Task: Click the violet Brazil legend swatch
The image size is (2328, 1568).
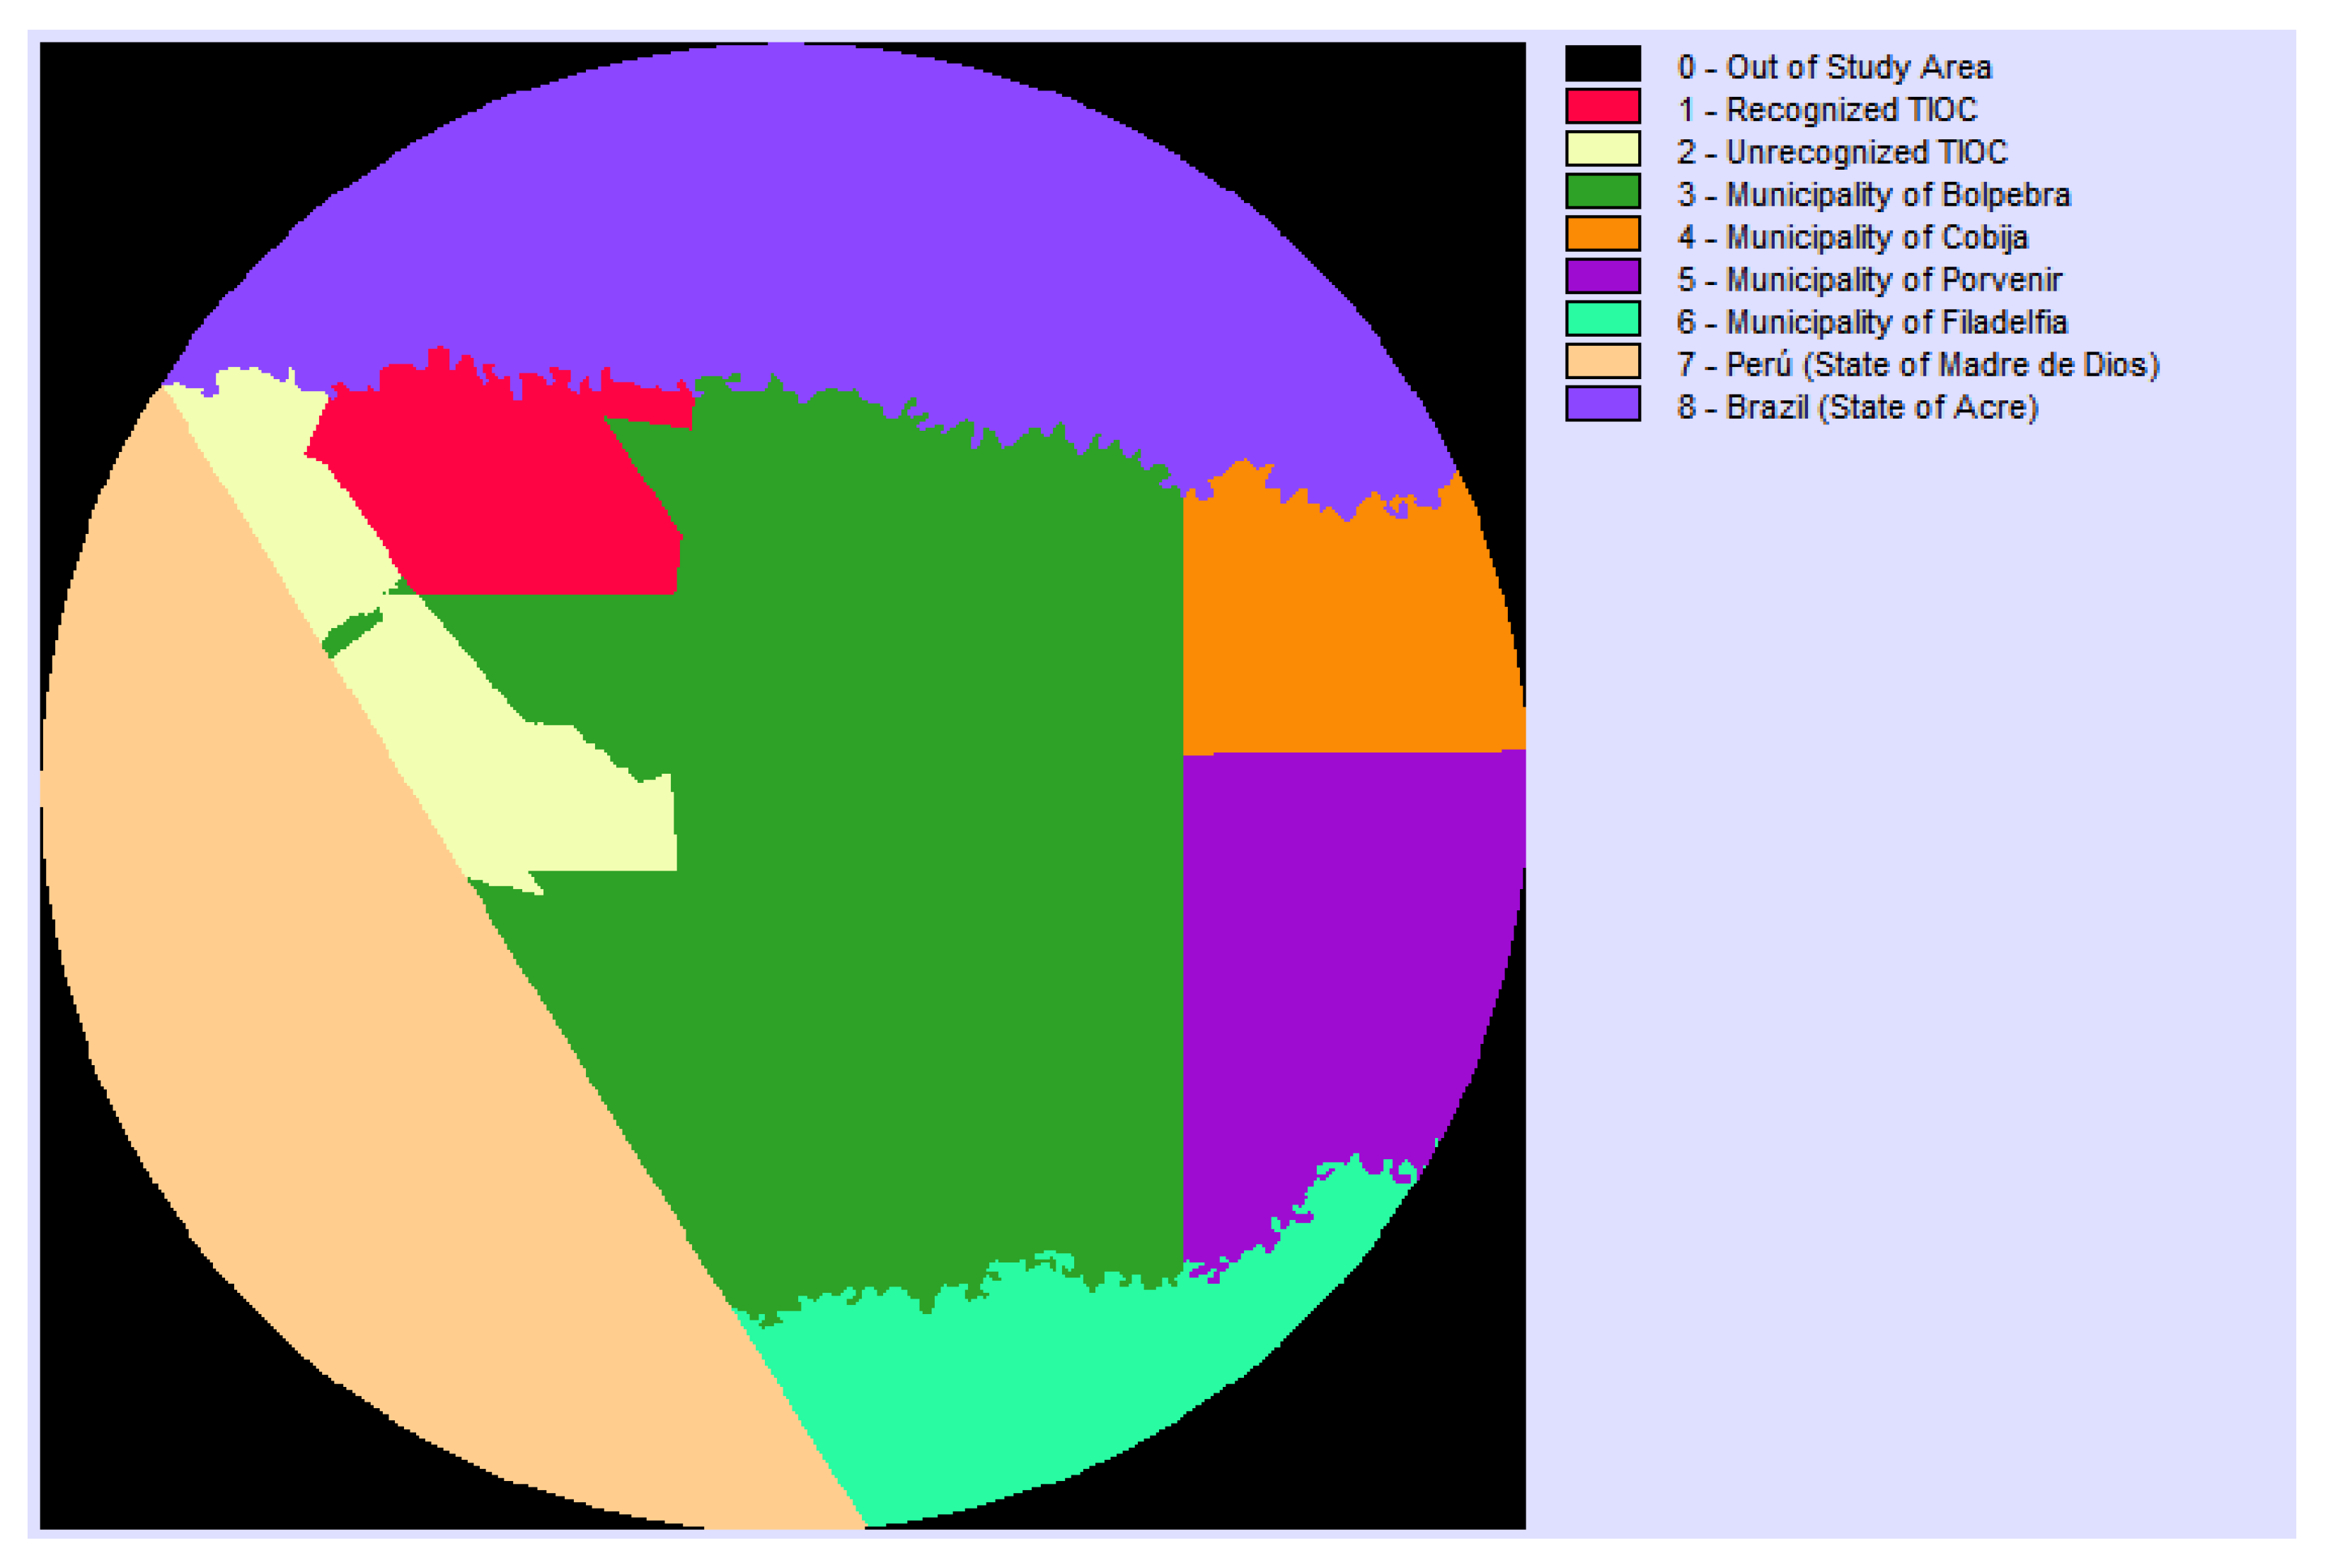Action: [x=1602, y=404]
